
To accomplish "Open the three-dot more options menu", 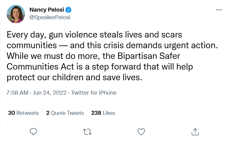I will (219, 10).
